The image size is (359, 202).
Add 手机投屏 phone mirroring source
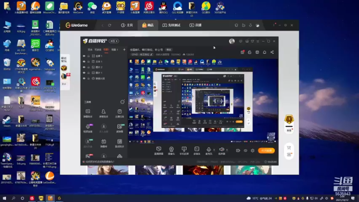(184, 151)
